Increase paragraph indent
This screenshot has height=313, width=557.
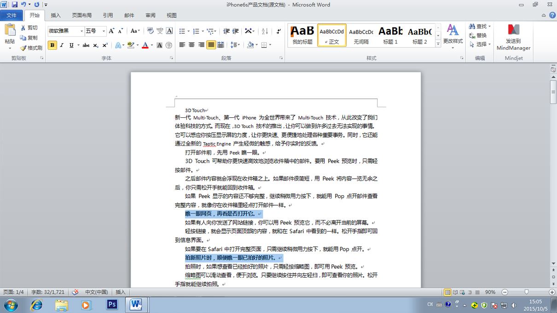point(236,31)
